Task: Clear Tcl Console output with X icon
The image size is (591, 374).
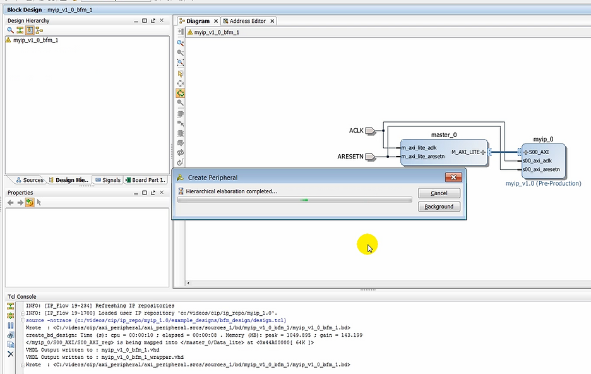Action: [10, 354]
